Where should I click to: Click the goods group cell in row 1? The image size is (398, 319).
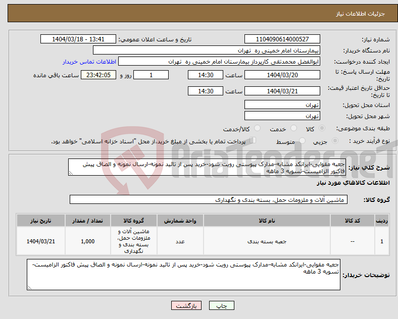[134, 241]
